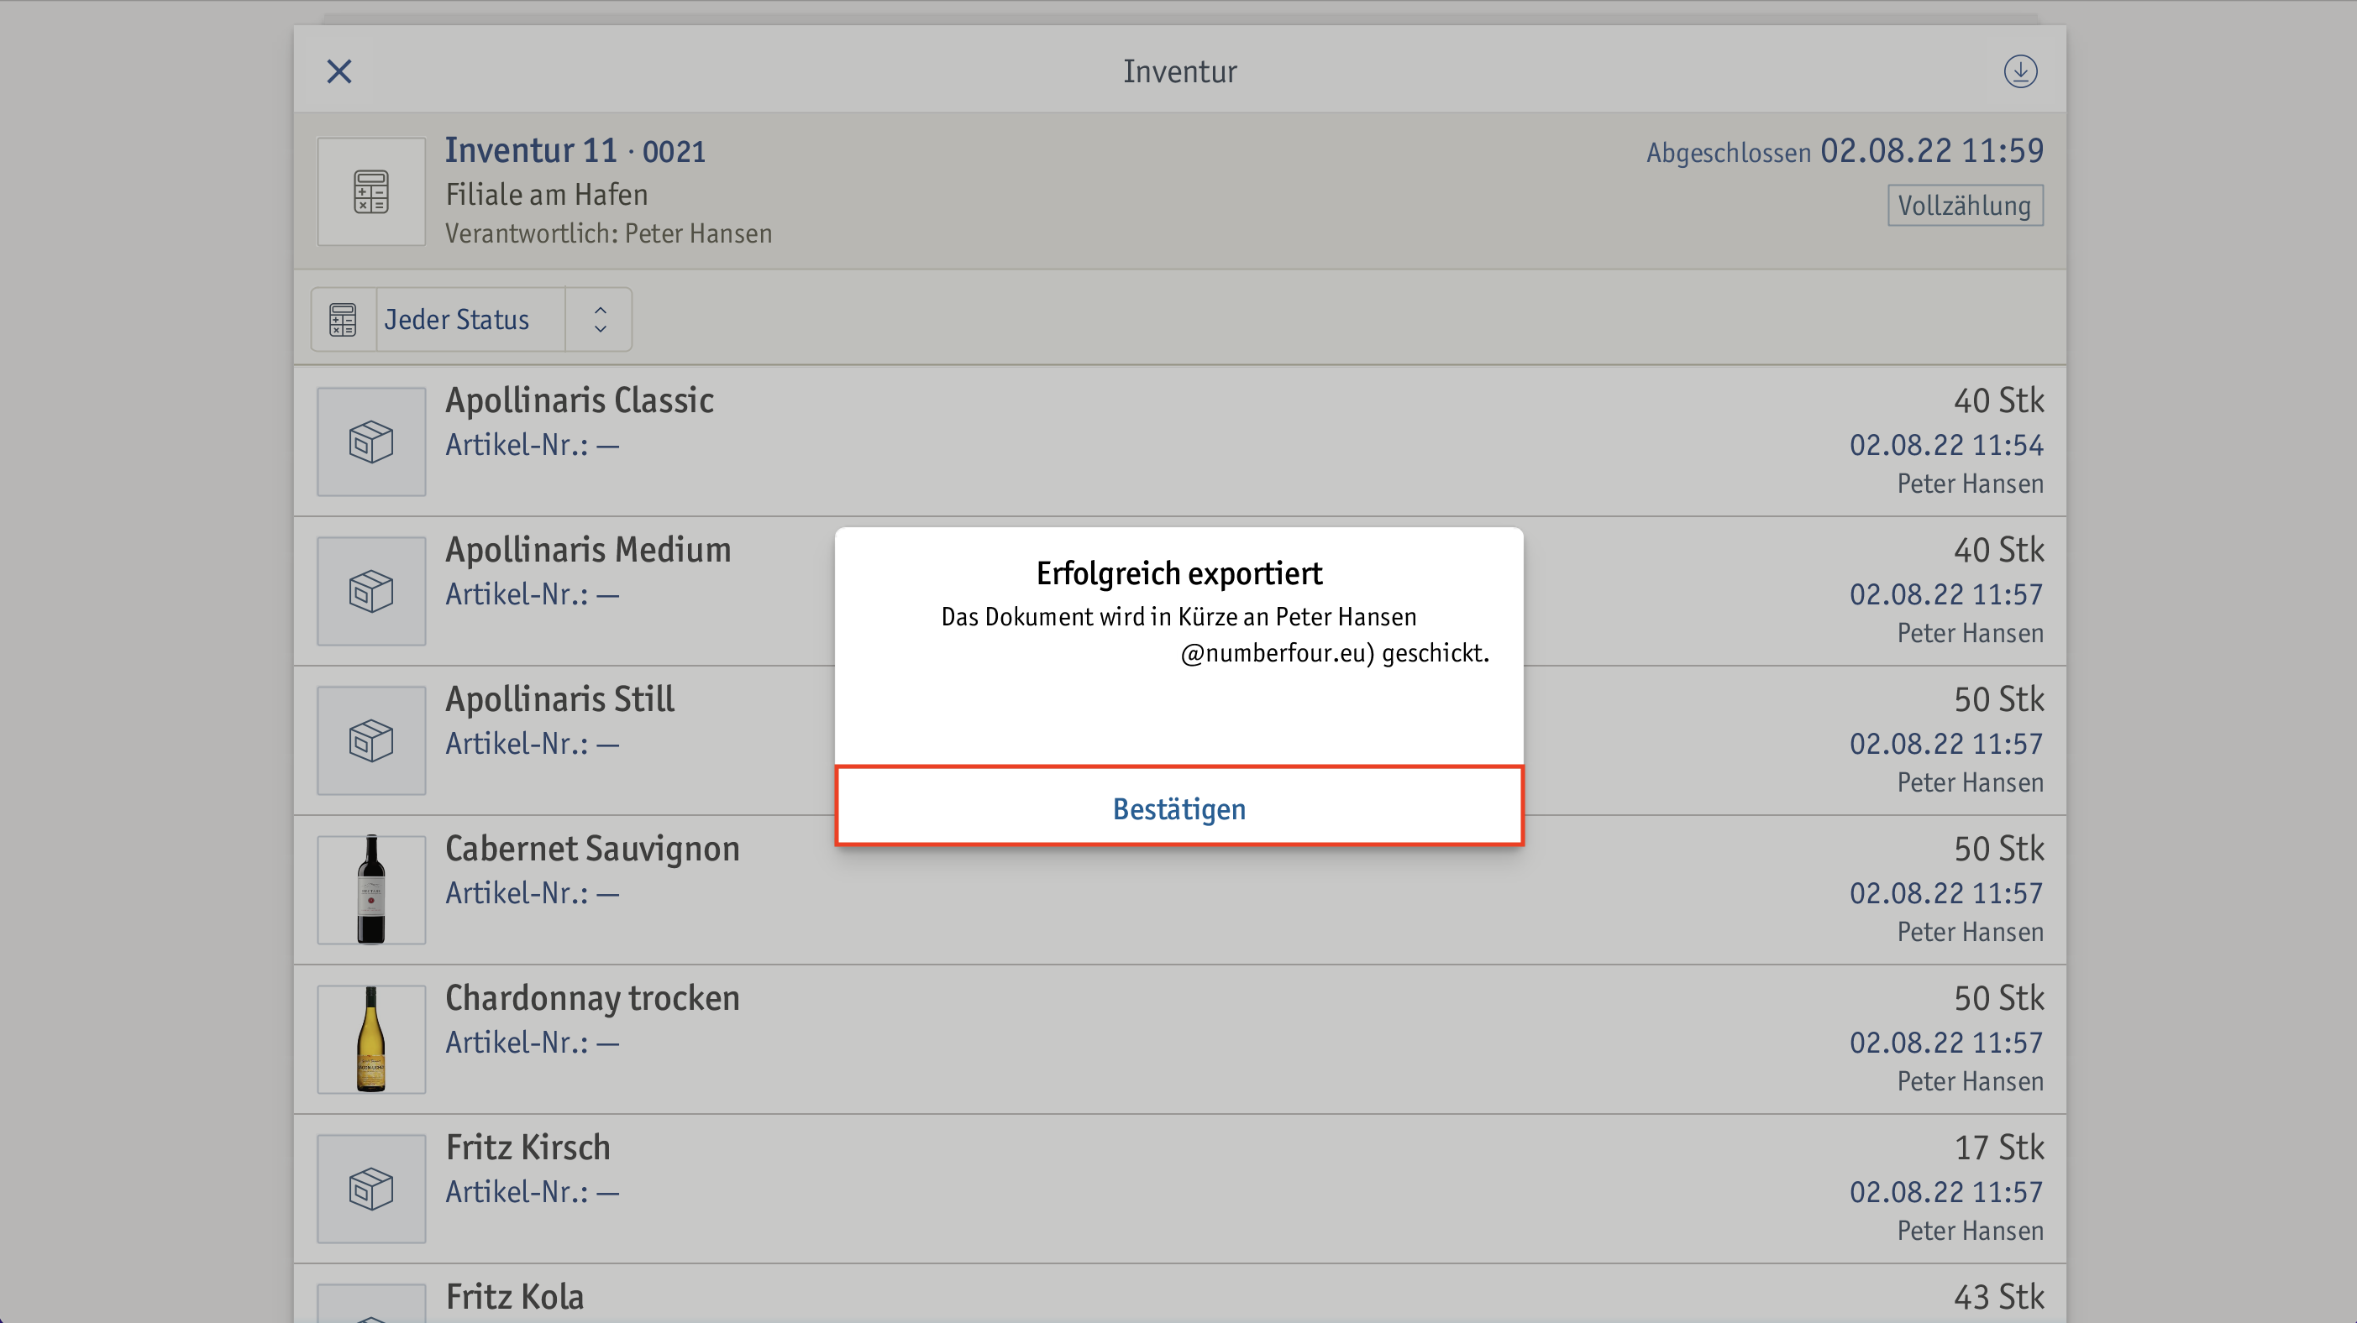Click the Chardonnay trocken bottle image
Viewport: 2357px width, 1323px height.
(370, 1039)
